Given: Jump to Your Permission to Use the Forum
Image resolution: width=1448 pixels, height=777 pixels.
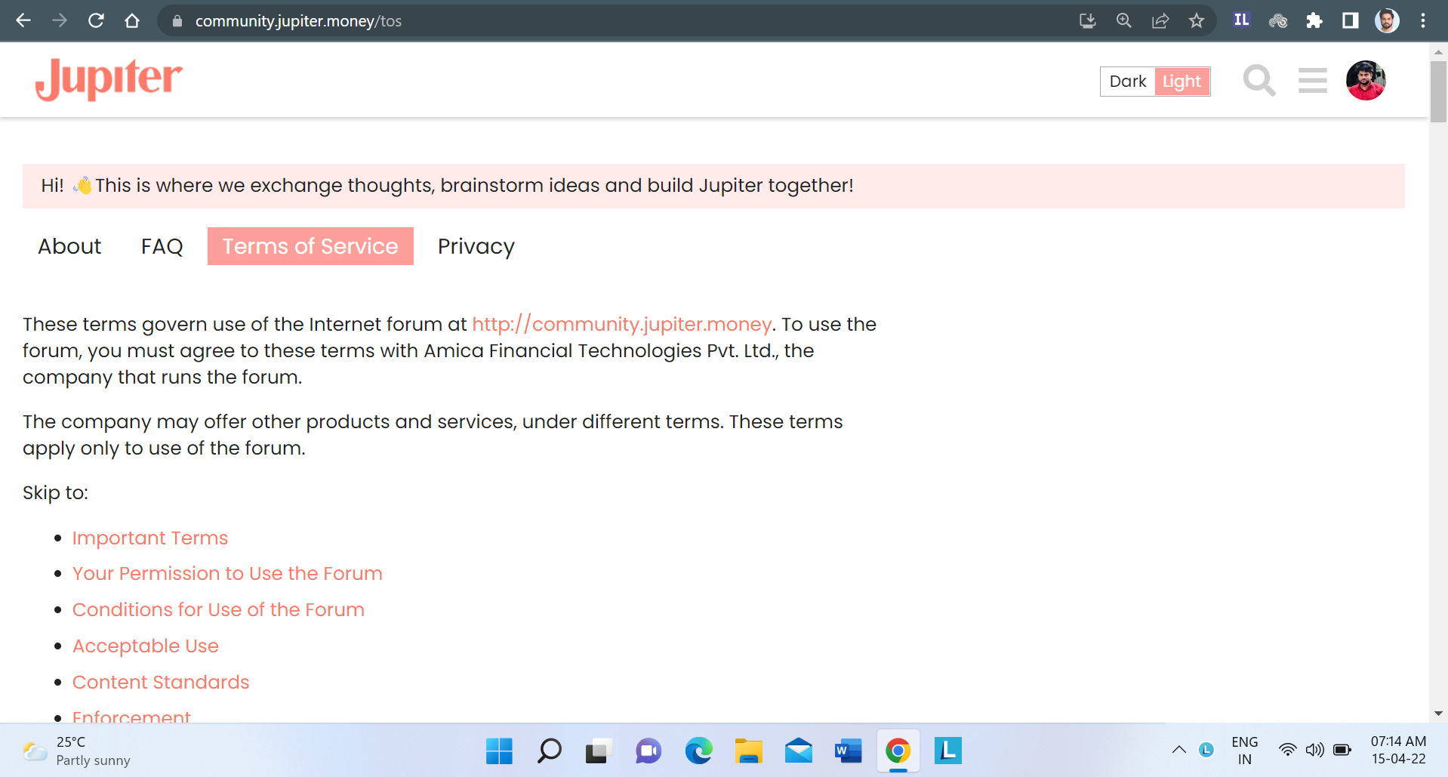Looking at the screenshot, I should [x=227, y=573].
